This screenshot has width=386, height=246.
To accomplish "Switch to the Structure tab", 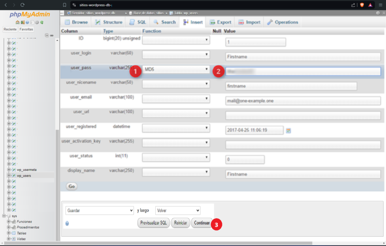I will [109, 22].
